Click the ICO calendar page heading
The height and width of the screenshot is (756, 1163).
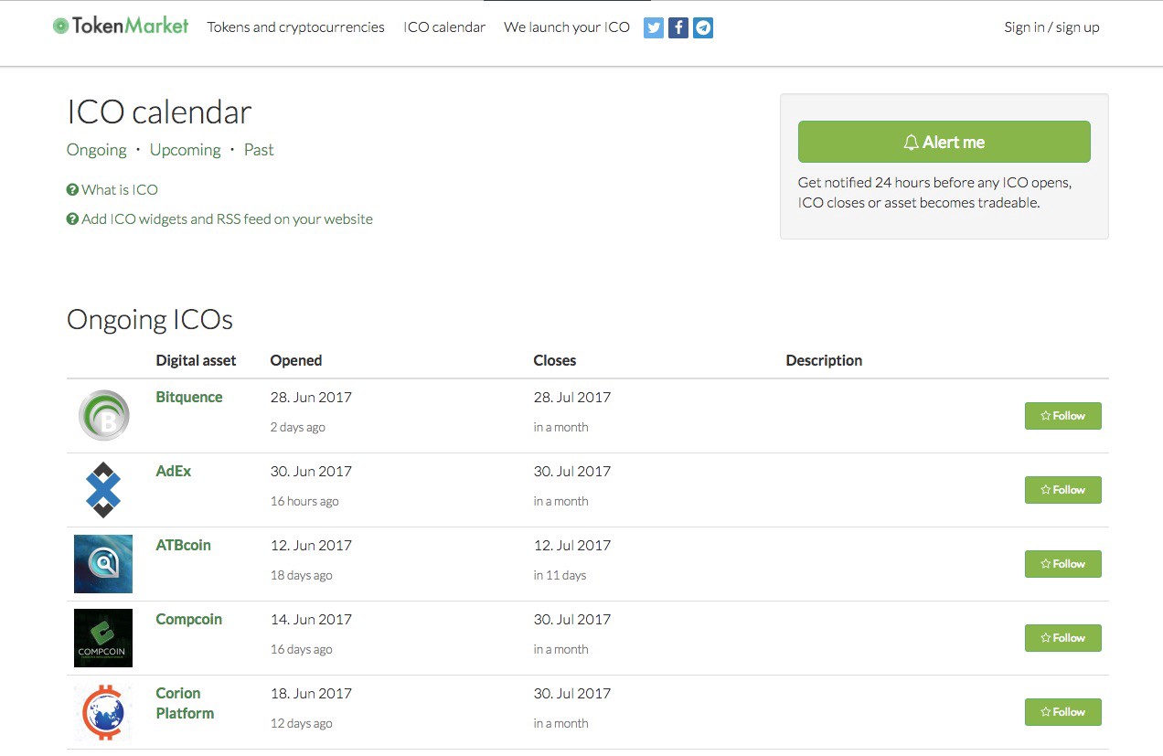(159, 112)
